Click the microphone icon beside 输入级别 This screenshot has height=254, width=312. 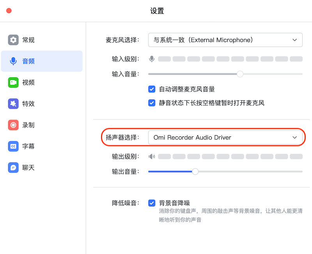click(x=152, y=59)
